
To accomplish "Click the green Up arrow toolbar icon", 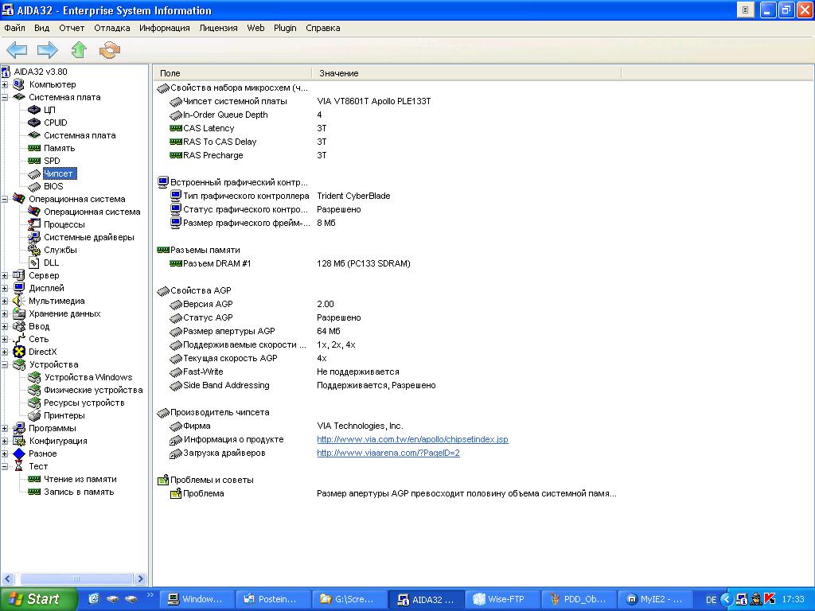I will tap(79, 50).
